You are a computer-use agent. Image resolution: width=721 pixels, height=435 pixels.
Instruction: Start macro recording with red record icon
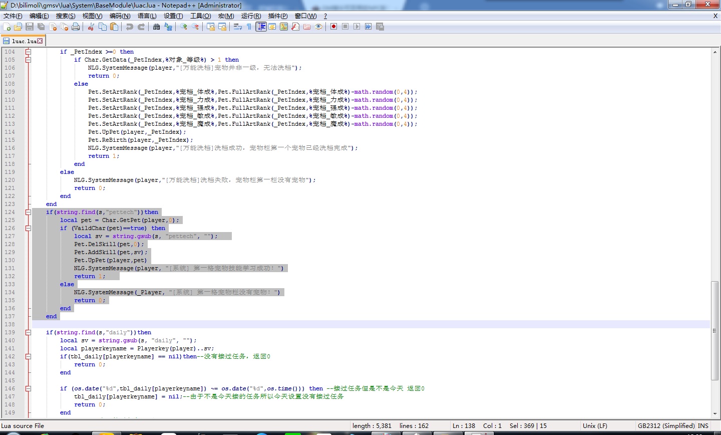(333, 27)
